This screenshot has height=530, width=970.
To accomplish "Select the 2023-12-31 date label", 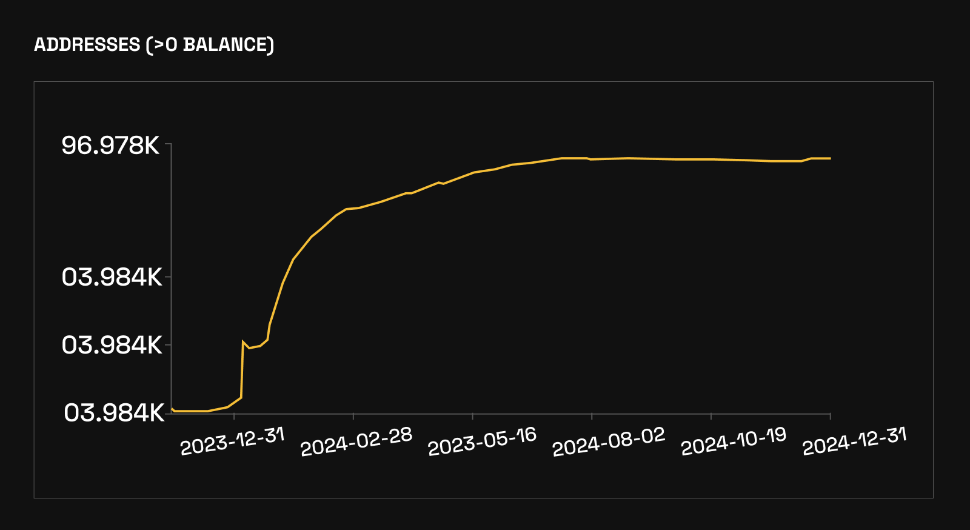I will pyautogui.click(x=232, y=441).
